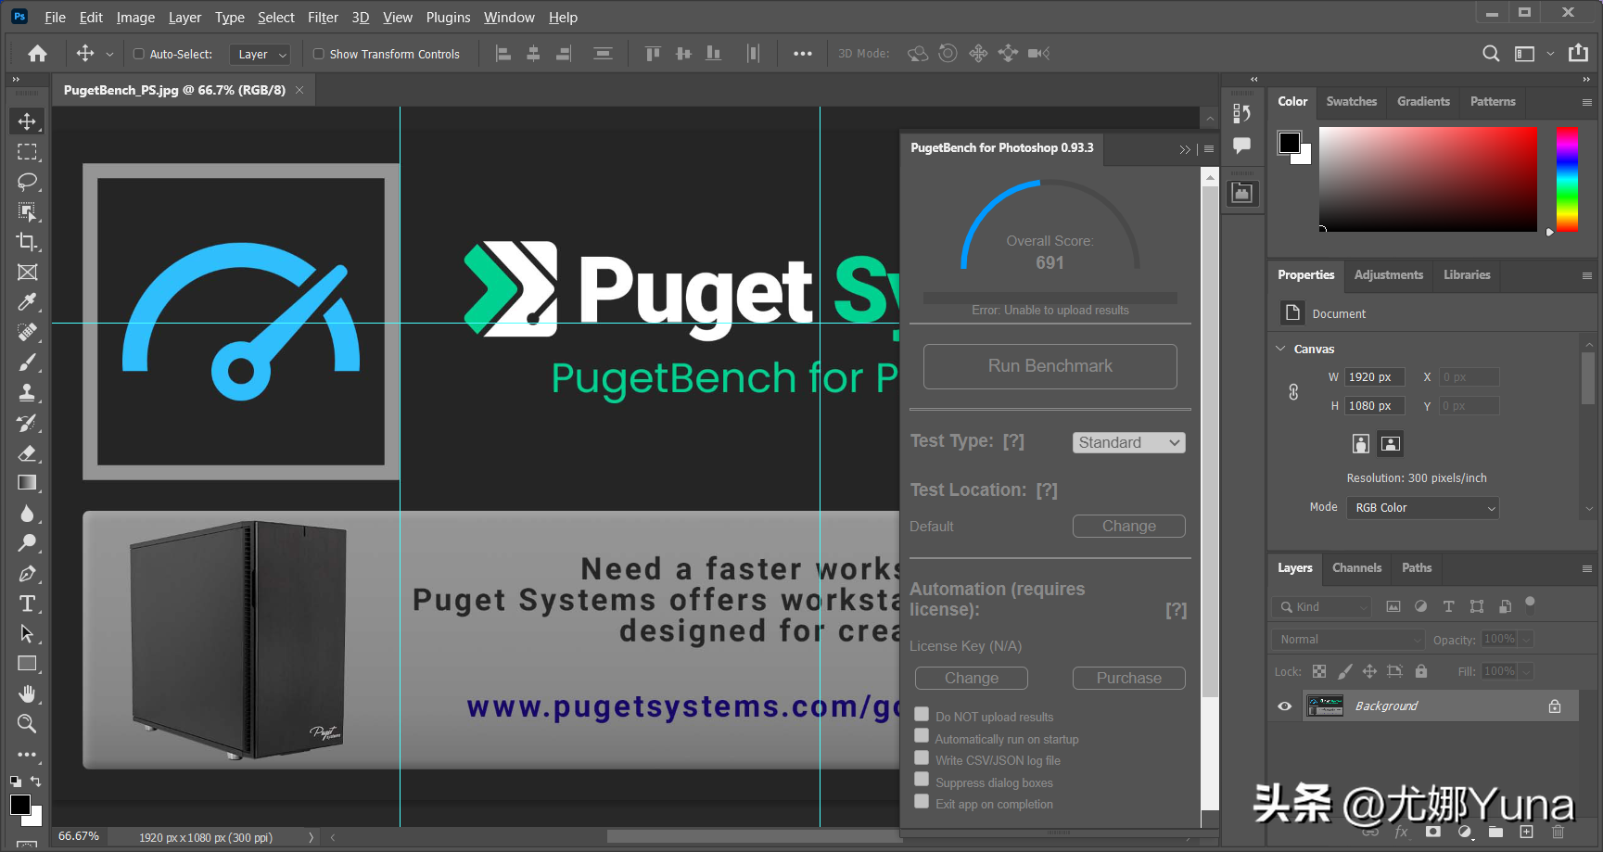Select the Brush tool

[x=27, y=362]
